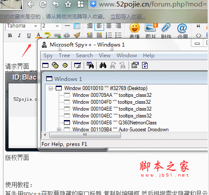Toggle italic formatting in editor
The image size is (209, 195).
[x=19, y=35]
